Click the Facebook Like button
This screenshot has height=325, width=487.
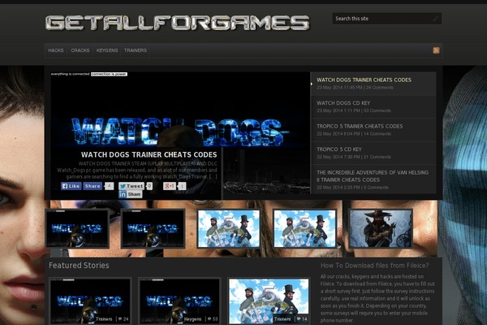pos(72,186)
